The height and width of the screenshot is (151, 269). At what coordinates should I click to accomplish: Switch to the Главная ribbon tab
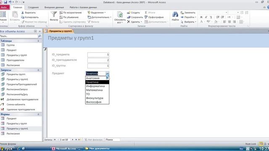click(18, 8)
